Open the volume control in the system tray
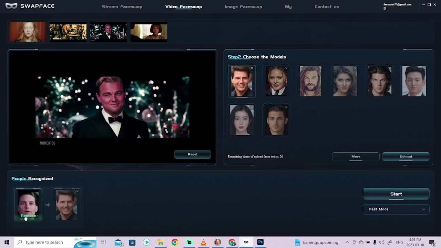Viewport: 441px width, 248px height. tap(382, 242)
